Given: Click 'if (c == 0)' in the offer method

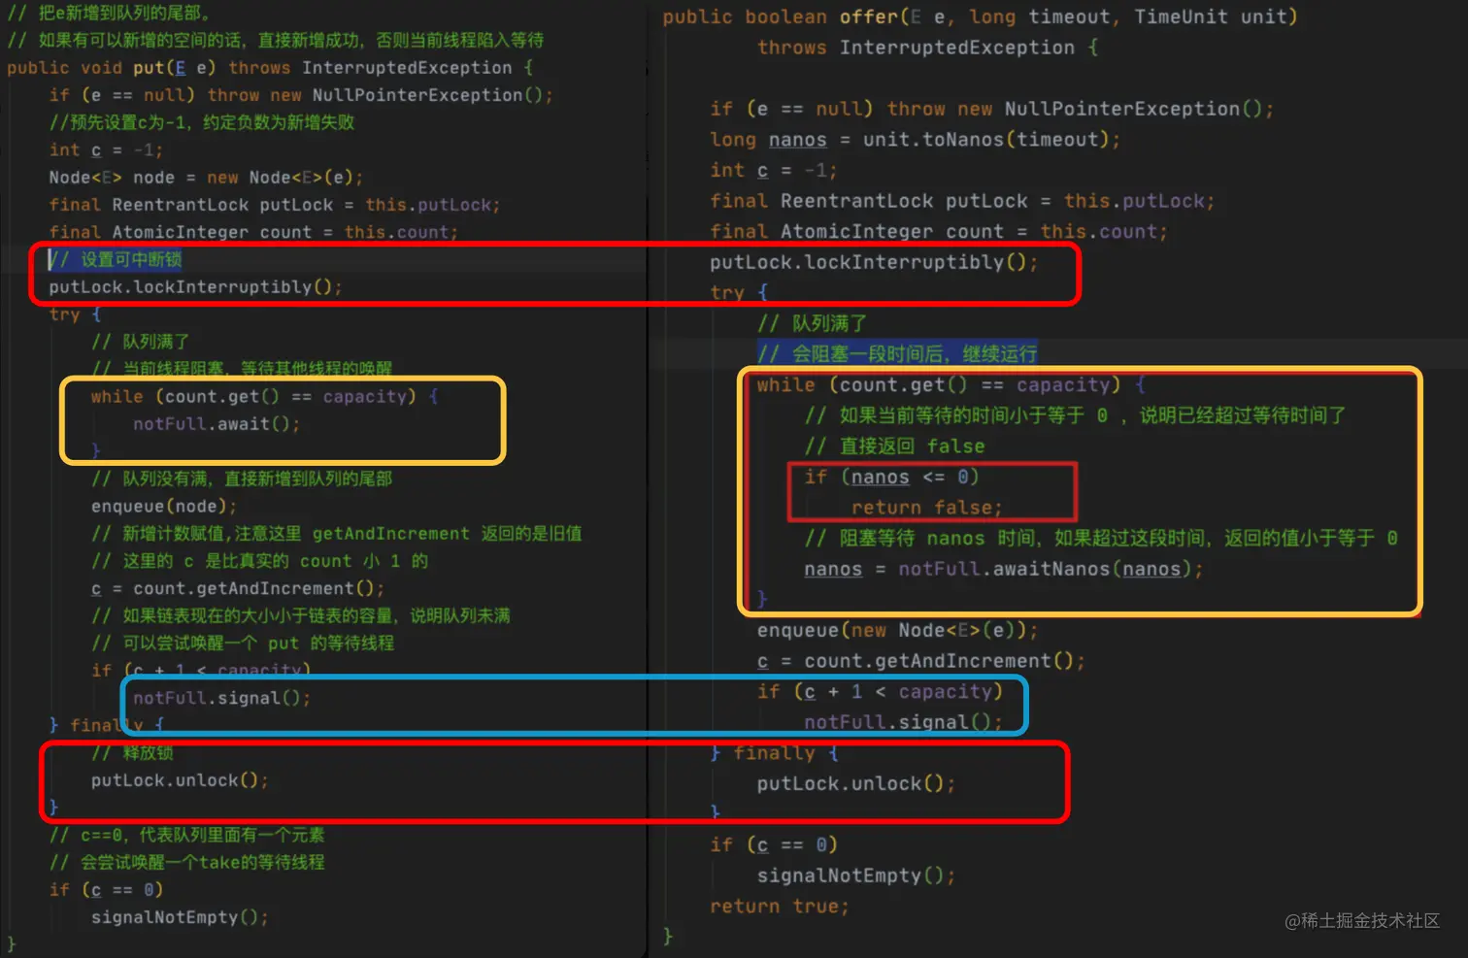Looking at the screenshot, I should (x=774, y=844).
